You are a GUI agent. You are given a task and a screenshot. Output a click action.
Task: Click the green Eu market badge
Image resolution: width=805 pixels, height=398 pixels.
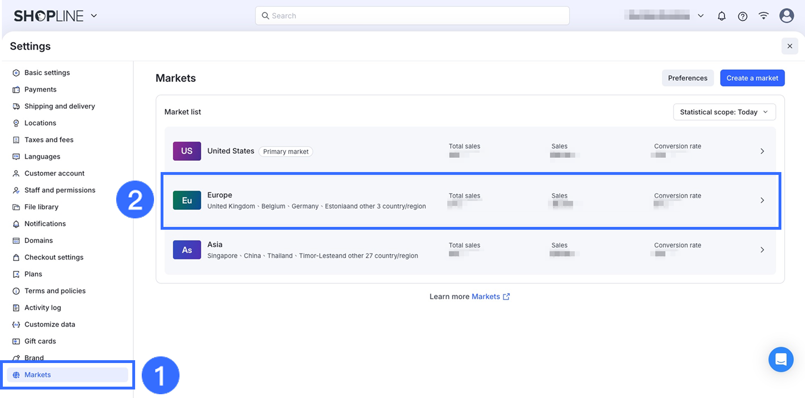click(x=187, y=200)
